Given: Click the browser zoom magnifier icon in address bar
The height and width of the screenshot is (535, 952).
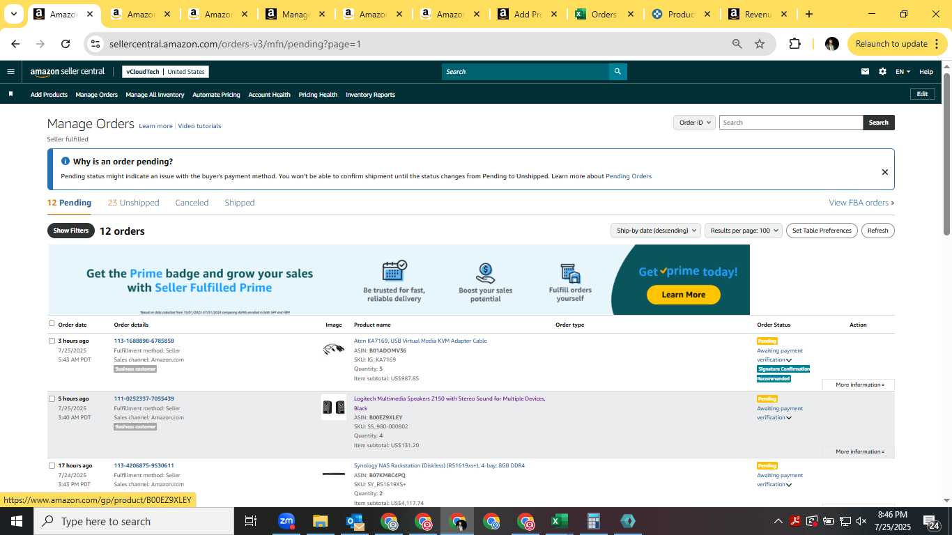Looking at the screenshot, I should [x=737, y=44].
